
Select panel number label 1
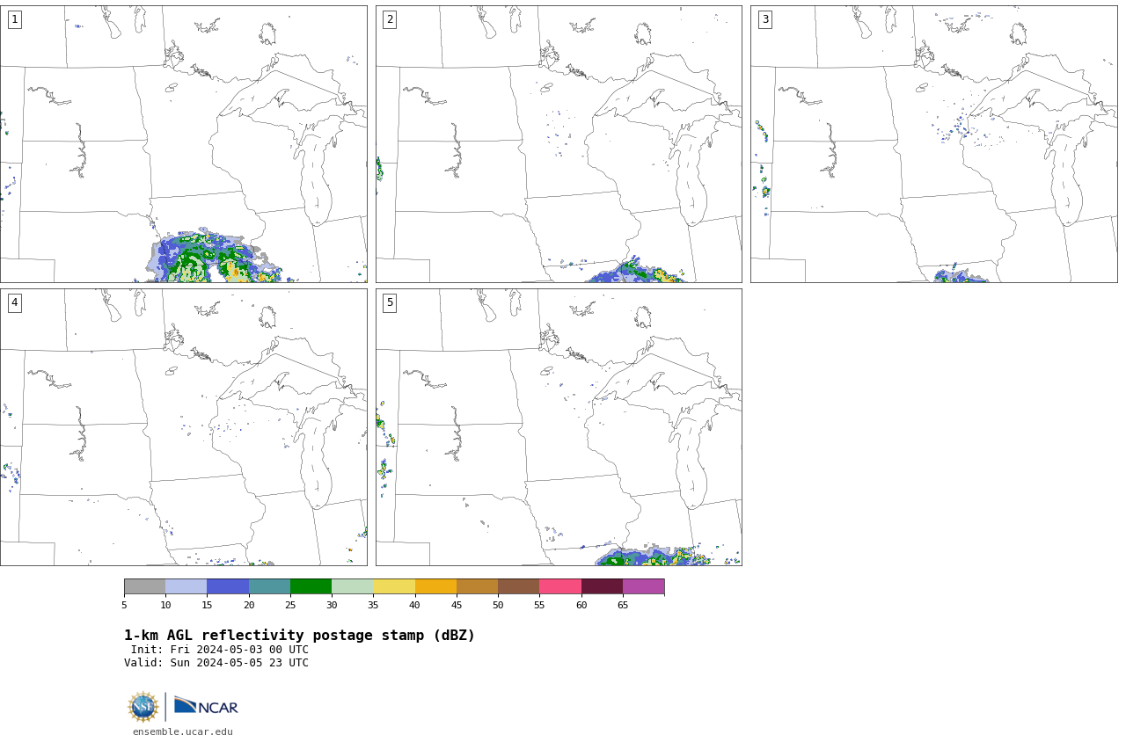[15, 19]
